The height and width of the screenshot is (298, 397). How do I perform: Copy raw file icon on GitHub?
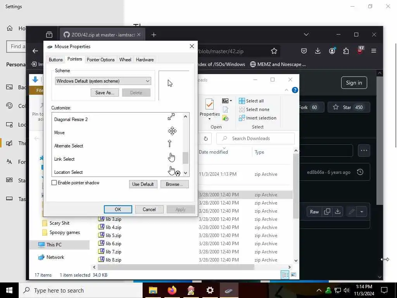click(x=327, y=212)
